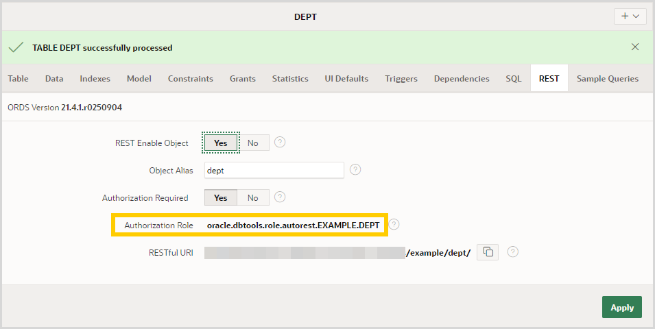Go to the UI Defaults tab
This screenshot has height=329, width=655.
[347, 79]
